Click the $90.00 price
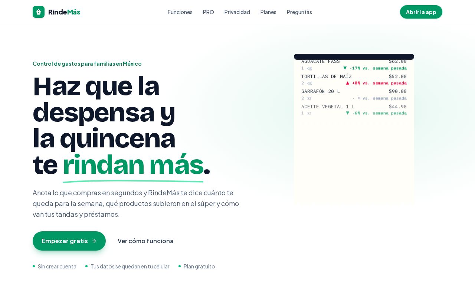The width and height of the screenshot is (475, 297). 398,91
